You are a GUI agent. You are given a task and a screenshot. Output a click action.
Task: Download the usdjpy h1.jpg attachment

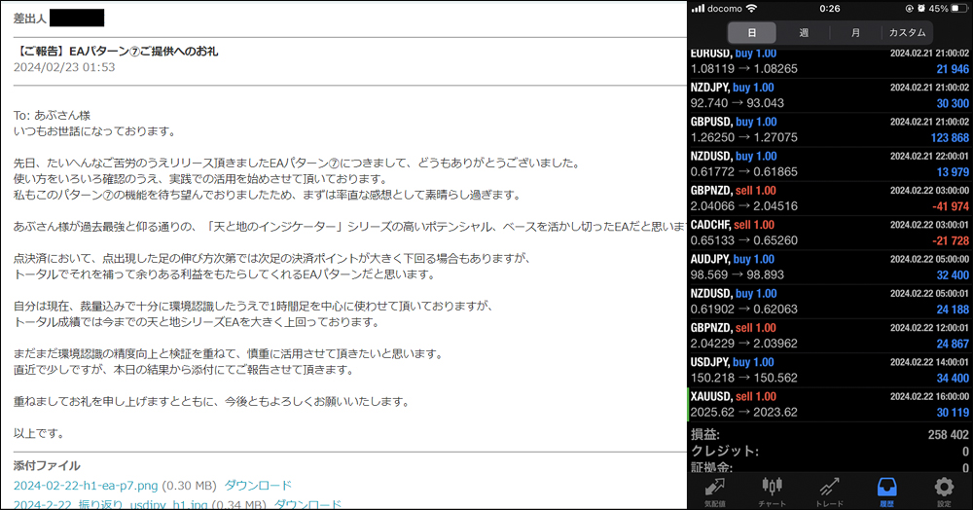307,504
